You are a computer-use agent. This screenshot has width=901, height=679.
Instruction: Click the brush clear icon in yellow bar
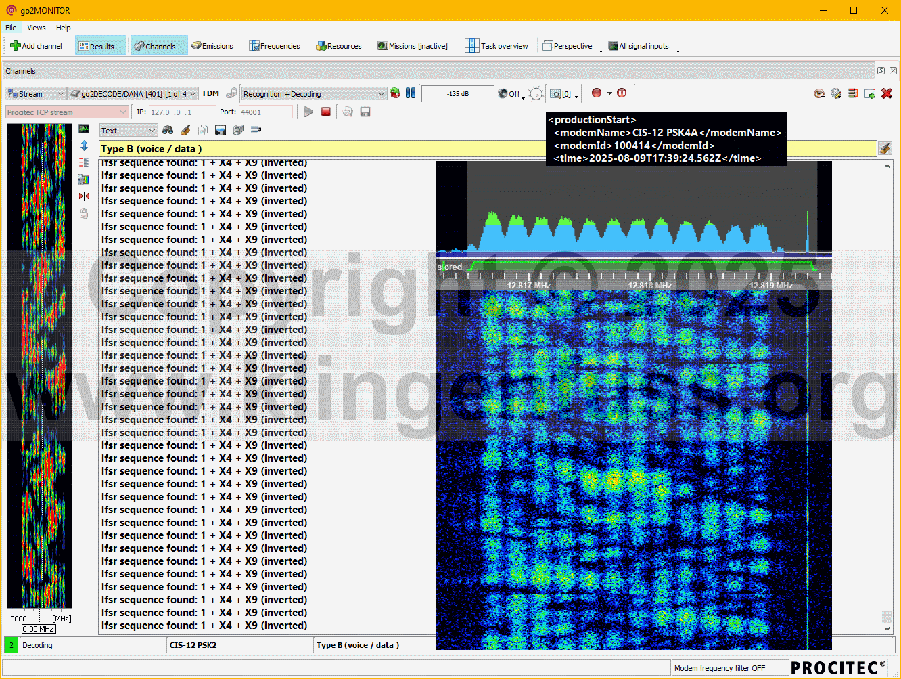[885, 148]
